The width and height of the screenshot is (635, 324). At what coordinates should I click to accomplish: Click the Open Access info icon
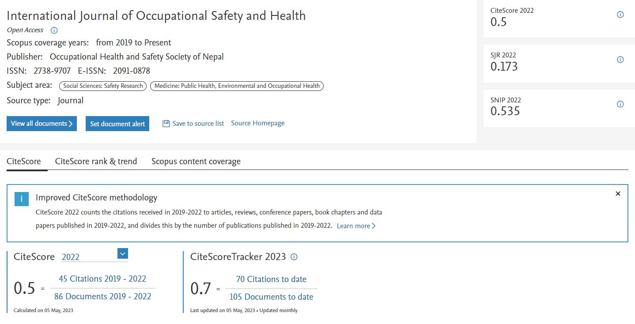(x=54, y=30)
